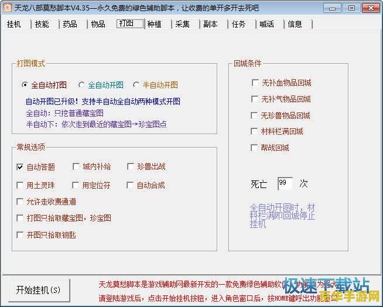Open the 技能 tab
This screenshot has height=307, width=383.
(x=42, y=24)
